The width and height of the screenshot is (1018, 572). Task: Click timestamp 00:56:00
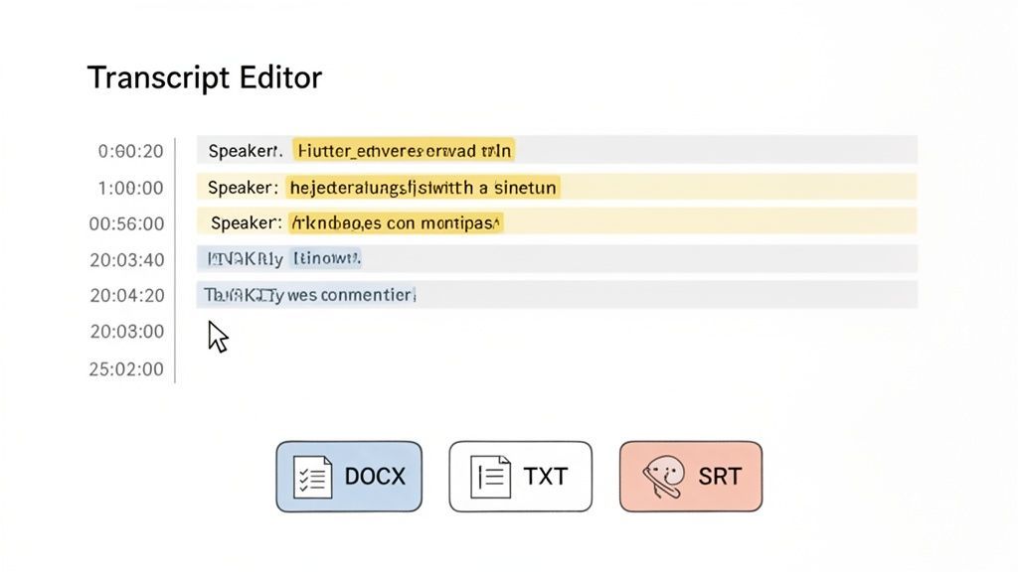(128, 222)
